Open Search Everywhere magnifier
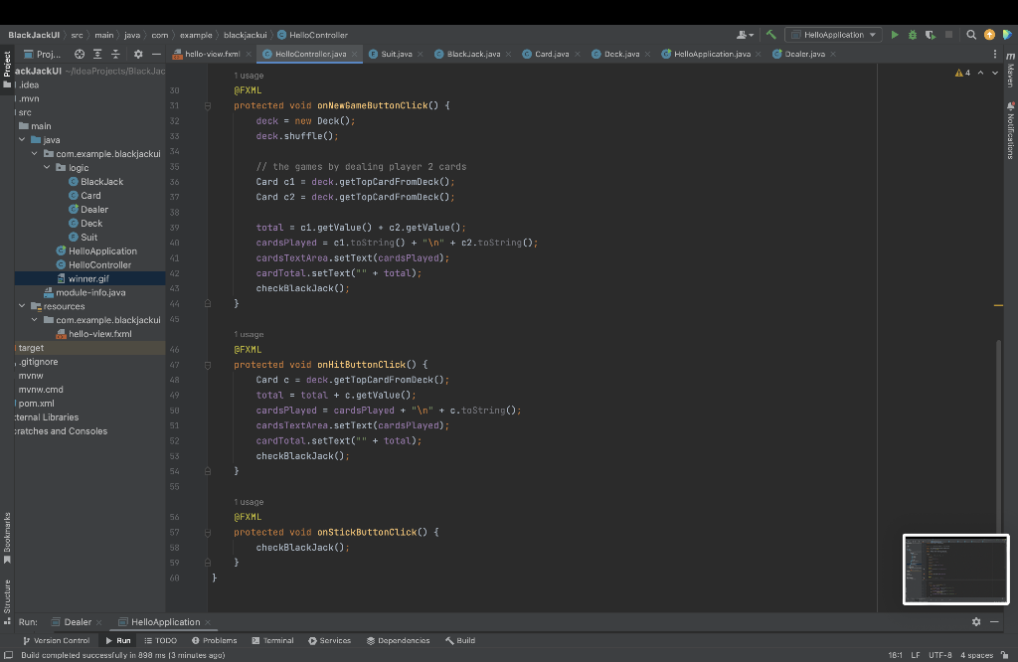This screenshot has height=662, width=1018. (x=971, y=35)
